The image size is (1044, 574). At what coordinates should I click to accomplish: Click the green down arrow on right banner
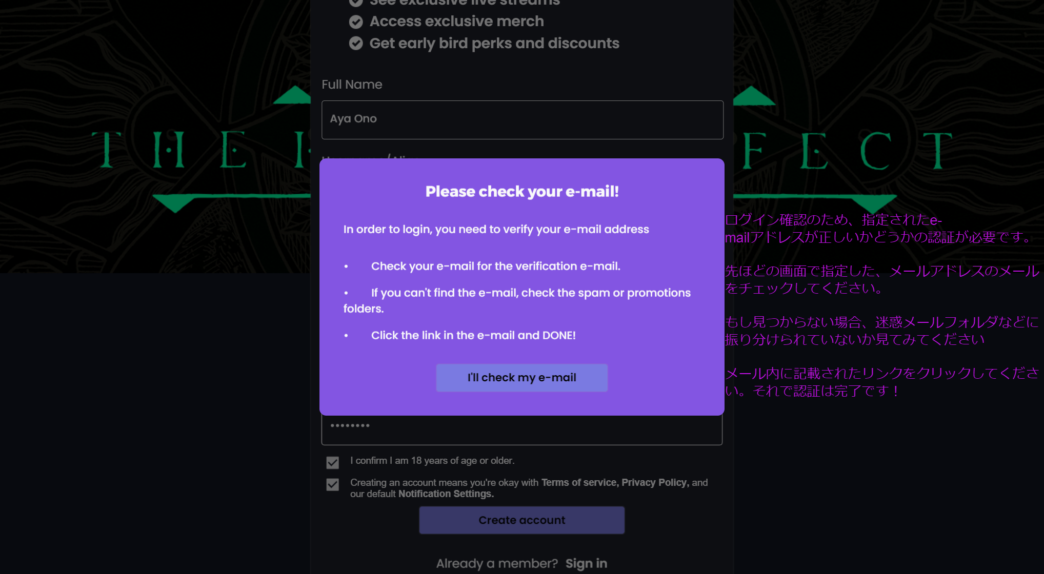(x=874, y=203)
